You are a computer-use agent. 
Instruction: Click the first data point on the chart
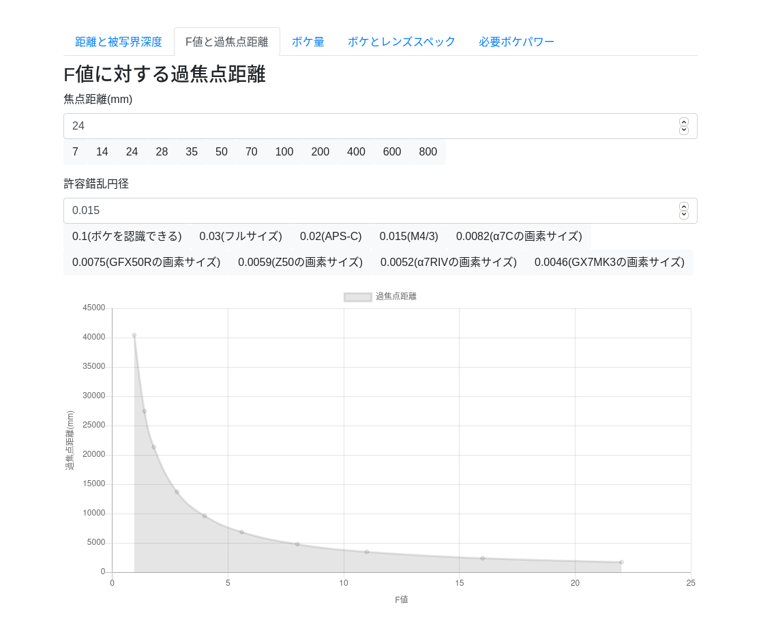[x=134, y=336]
